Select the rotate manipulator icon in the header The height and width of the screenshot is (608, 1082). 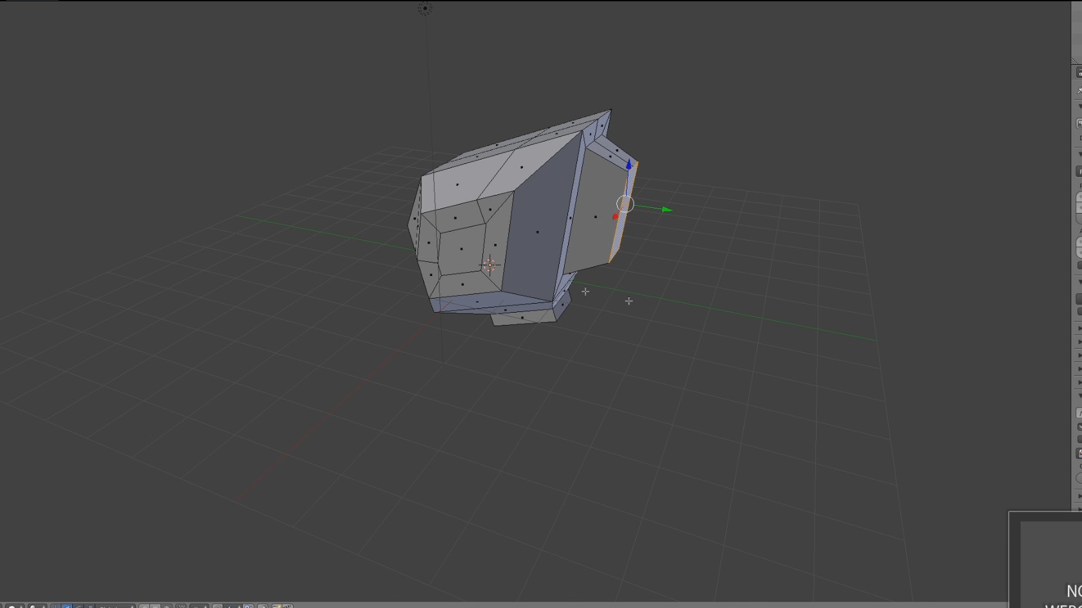79,605
